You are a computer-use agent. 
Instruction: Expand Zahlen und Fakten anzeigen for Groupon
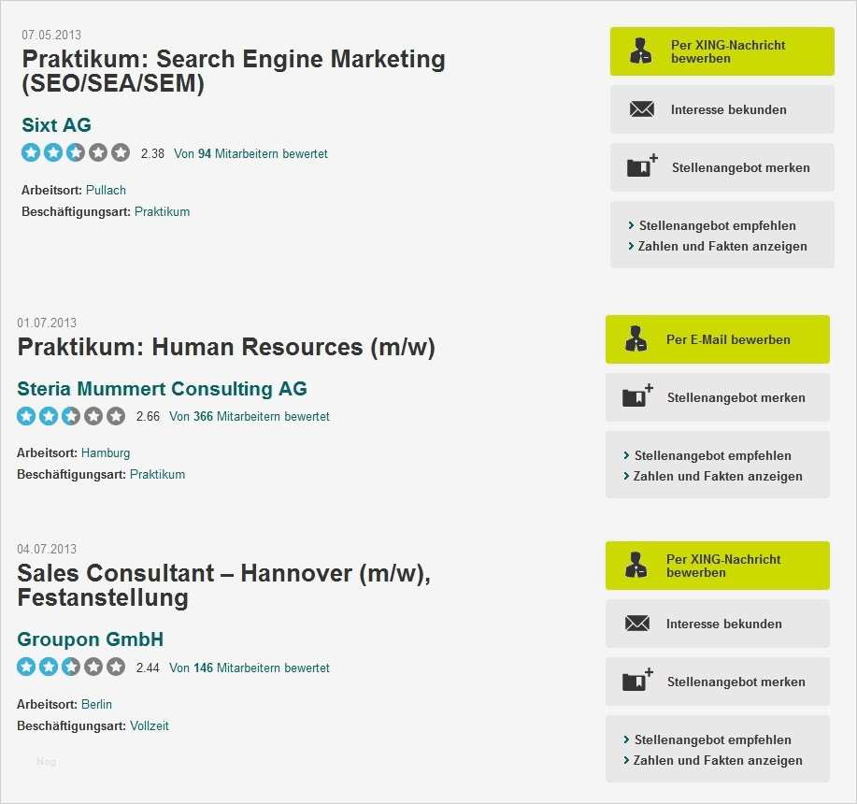[x=717, y=761]
